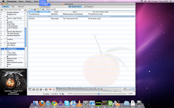
Task: Select the Guitar Hero playlist tab
Action: pyautogui.click(x=75, y=7)
